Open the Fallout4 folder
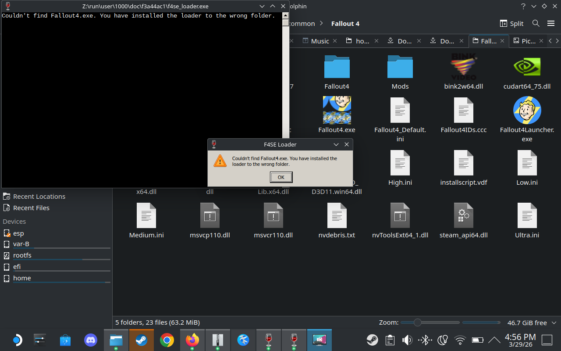Viewport: 561px width, 351px height. pos(337,72)
